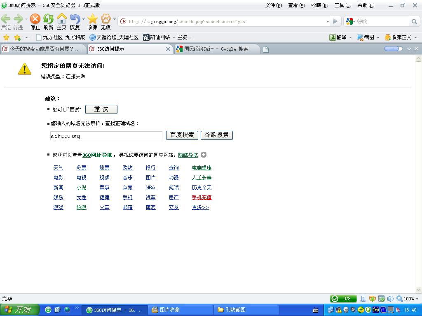
Task: Switch to 国民经济统计 Google 搜索 tab
Action: pyautogui.click(x=217, y=49)
